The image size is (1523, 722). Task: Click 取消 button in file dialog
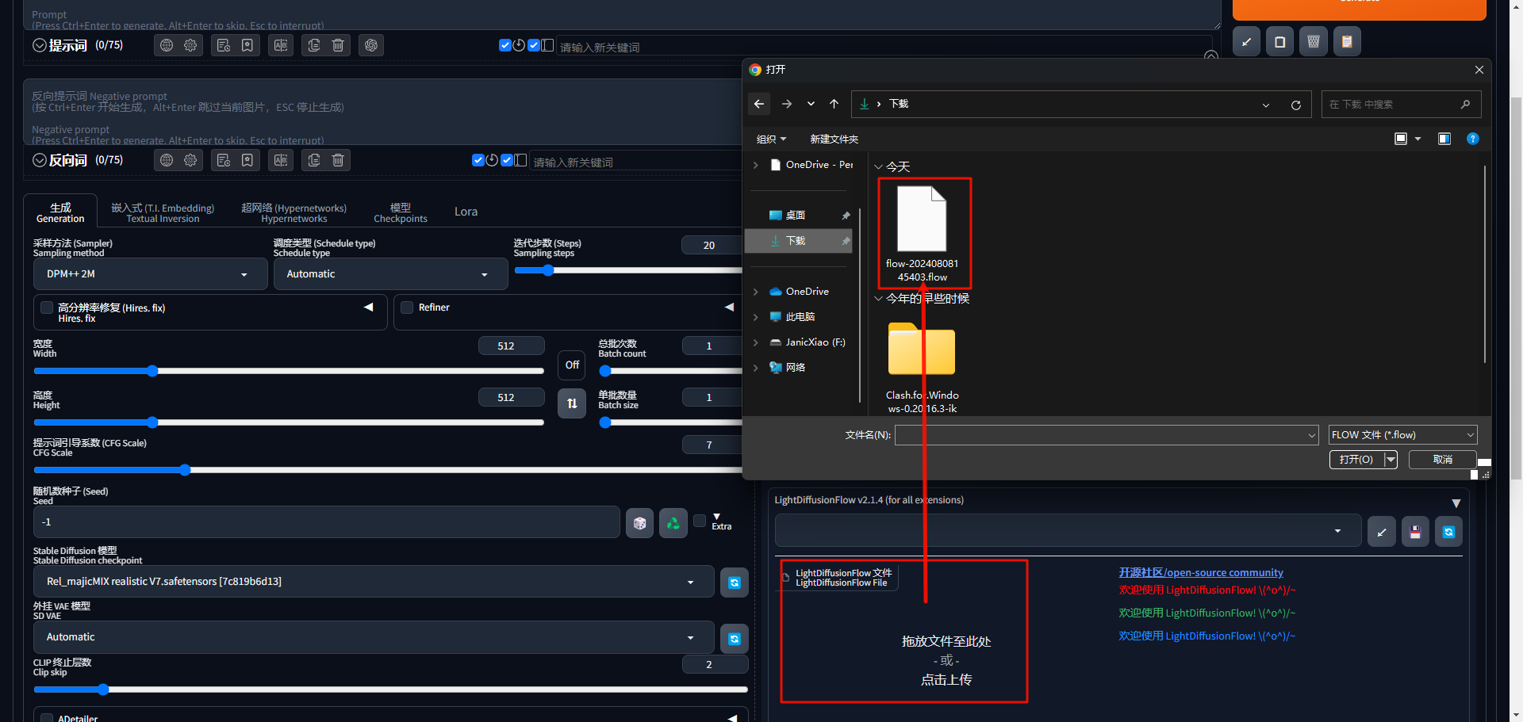1442,460
